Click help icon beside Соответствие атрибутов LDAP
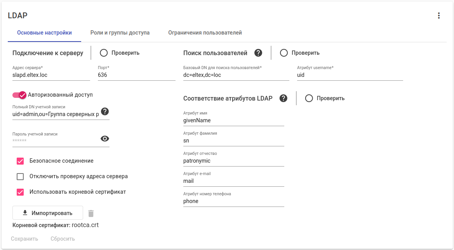 284,98
